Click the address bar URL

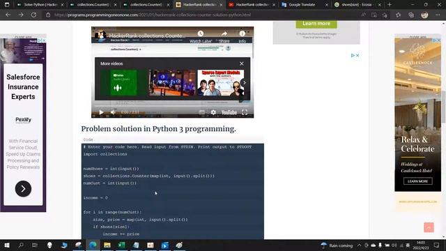[153, 15]
